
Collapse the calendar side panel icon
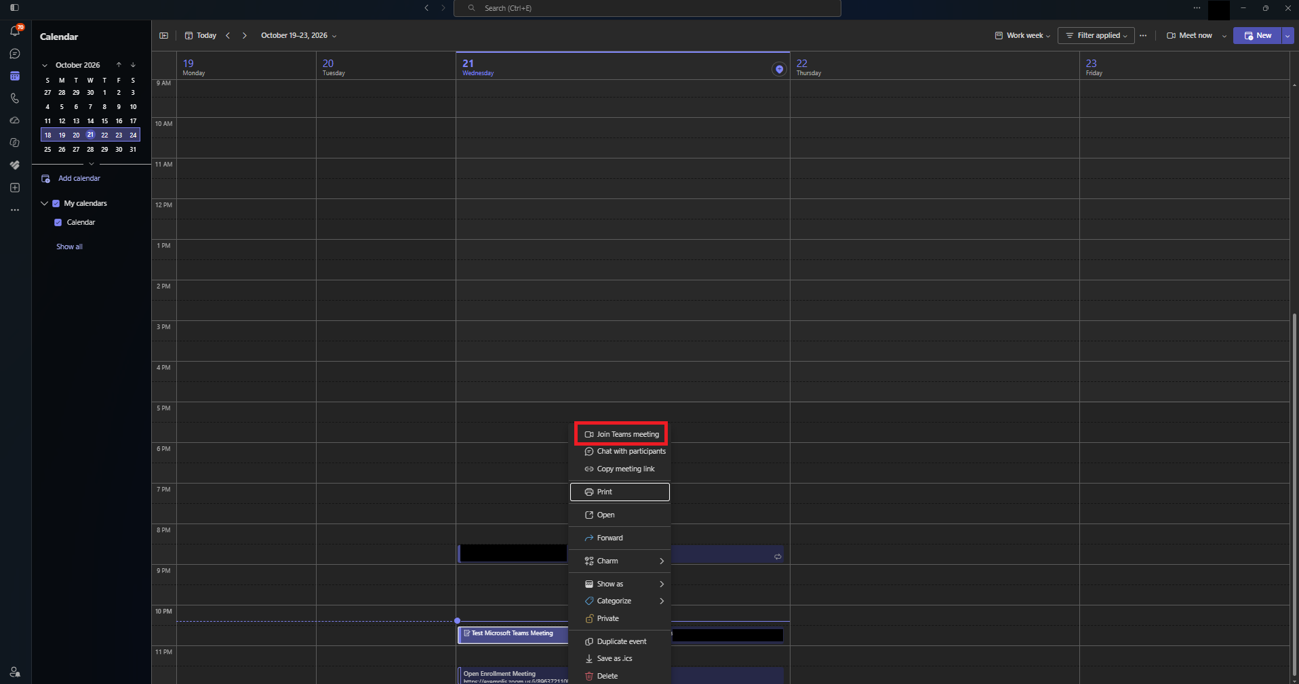click(x=163, y=36)
